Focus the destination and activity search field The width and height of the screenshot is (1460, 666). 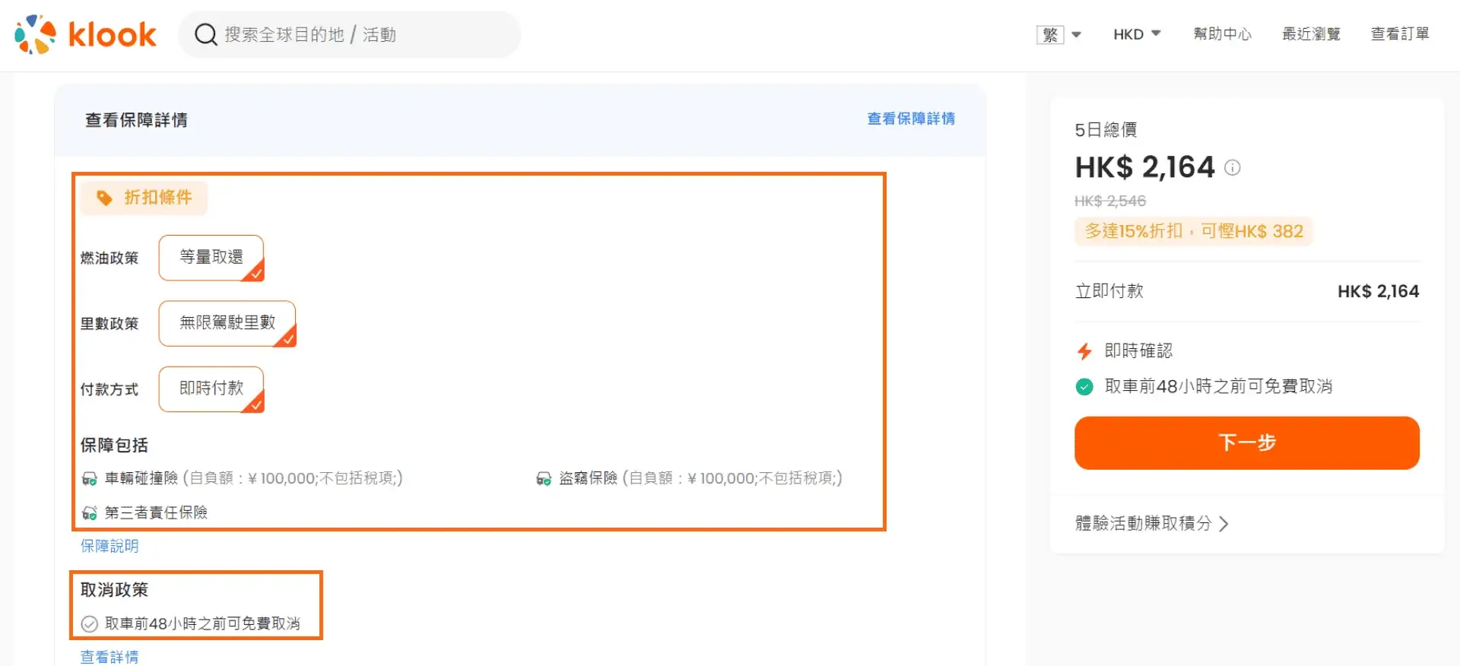click(x=349, y=34)
